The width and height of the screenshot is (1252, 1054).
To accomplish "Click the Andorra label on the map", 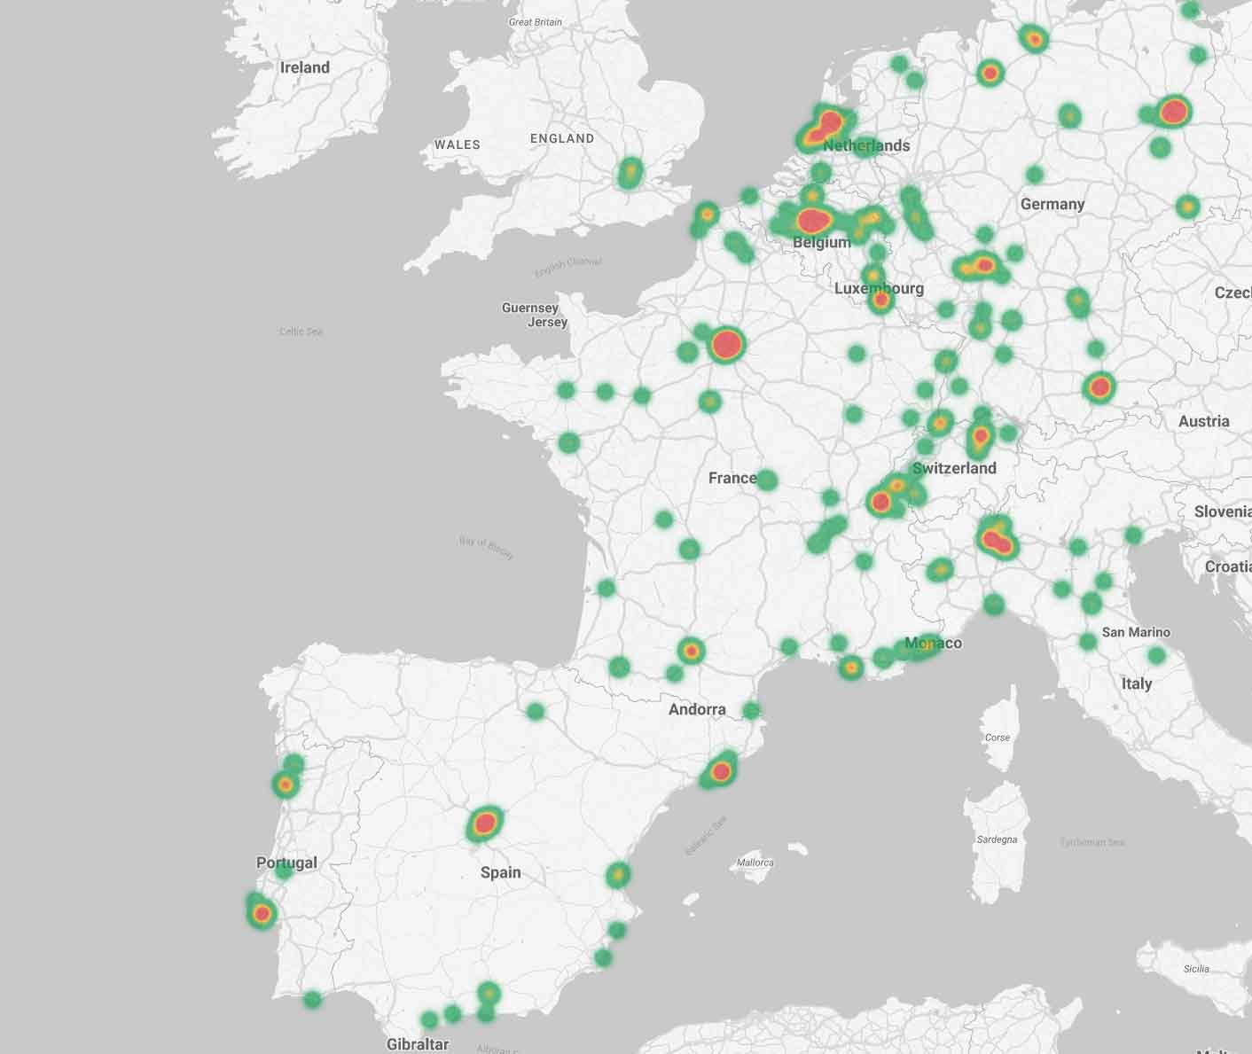I will click(x=697, y=709).
